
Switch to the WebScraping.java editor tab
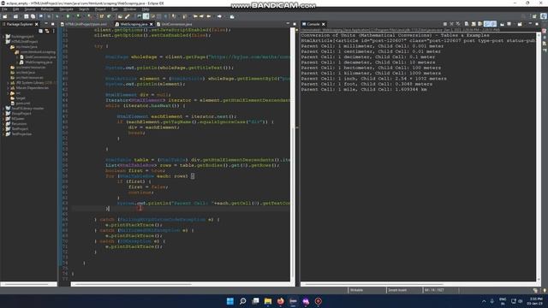tap(134, 24)
